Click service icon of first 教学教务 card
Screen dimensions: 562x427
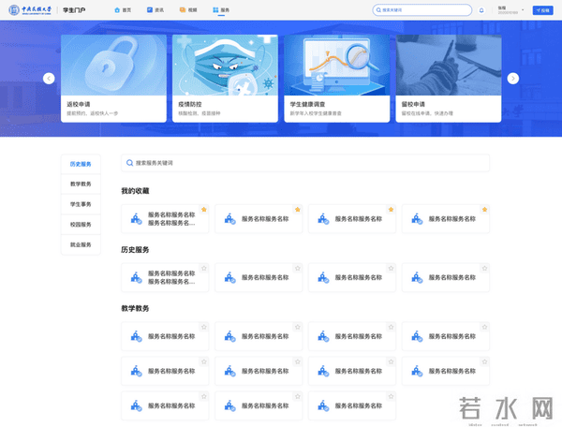point(136,336)
